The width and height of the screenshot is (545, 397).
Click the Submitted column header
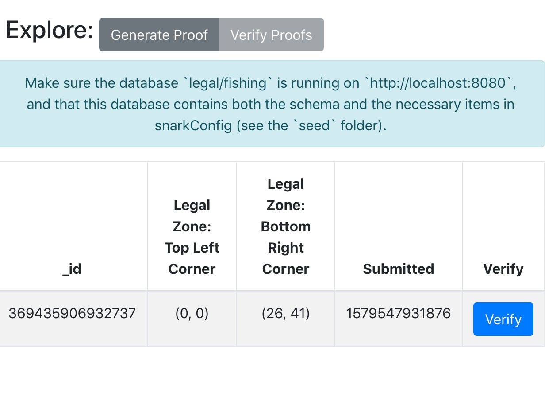pyautogui.click(x=398, y=269)
